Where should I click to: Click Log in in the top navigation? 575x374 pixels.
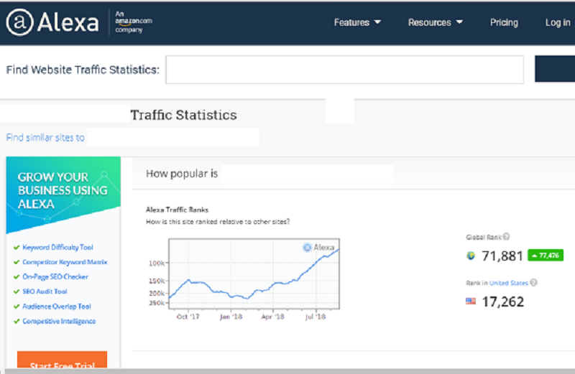pyautogui.click(x=557, y=22)
